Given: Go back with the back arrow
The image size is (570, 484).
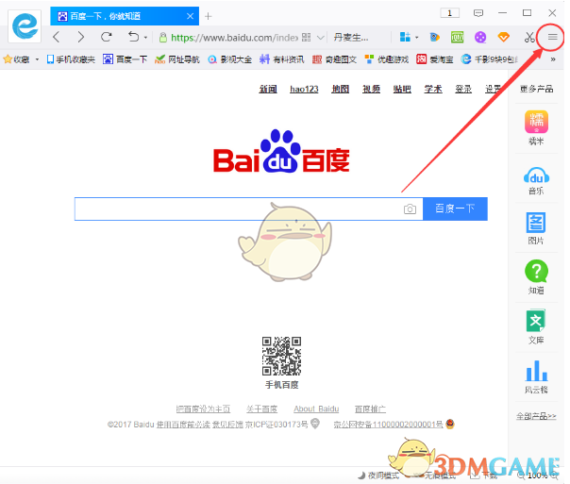Looking at the screenshot, I should tap(56, 37).
